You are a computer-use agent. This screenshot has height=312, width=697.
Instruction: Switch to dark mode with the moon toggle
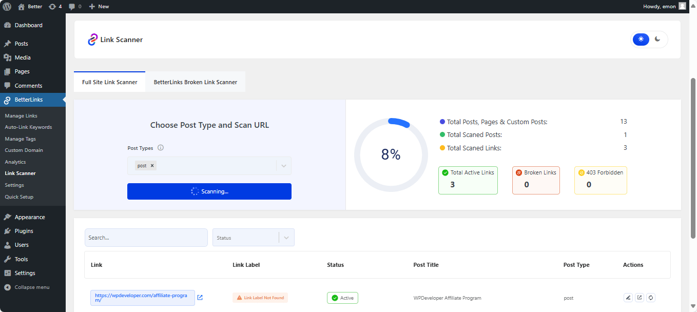coord(659,39)
